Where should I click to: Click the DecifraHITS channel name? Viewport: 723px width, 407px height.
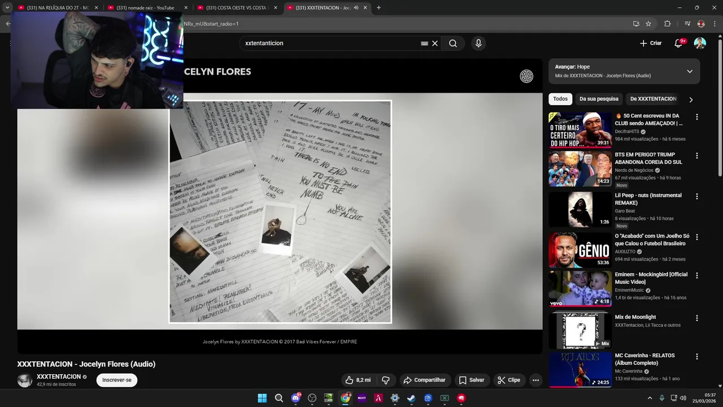(x=627, y=131)
